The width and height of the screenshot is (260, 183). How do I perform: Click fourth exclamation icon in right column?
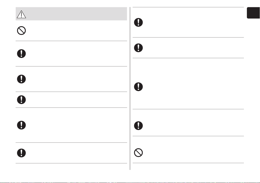138,125
